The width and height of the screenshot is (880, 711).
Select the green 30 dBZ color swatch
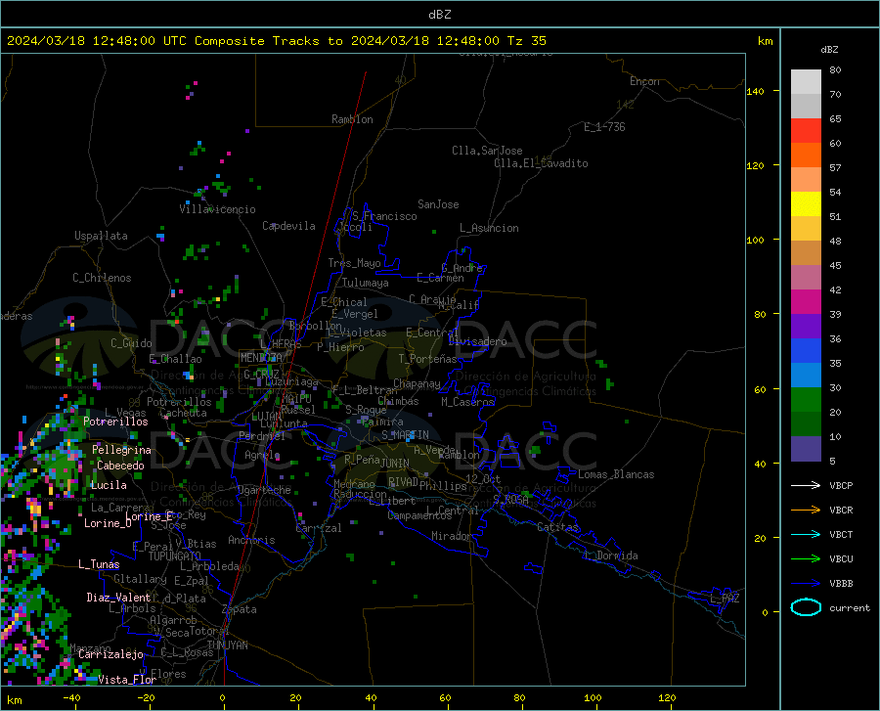(806, 400)
